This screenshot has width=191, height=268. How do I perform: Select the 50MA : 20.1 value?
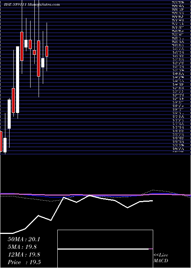(24, 239)
